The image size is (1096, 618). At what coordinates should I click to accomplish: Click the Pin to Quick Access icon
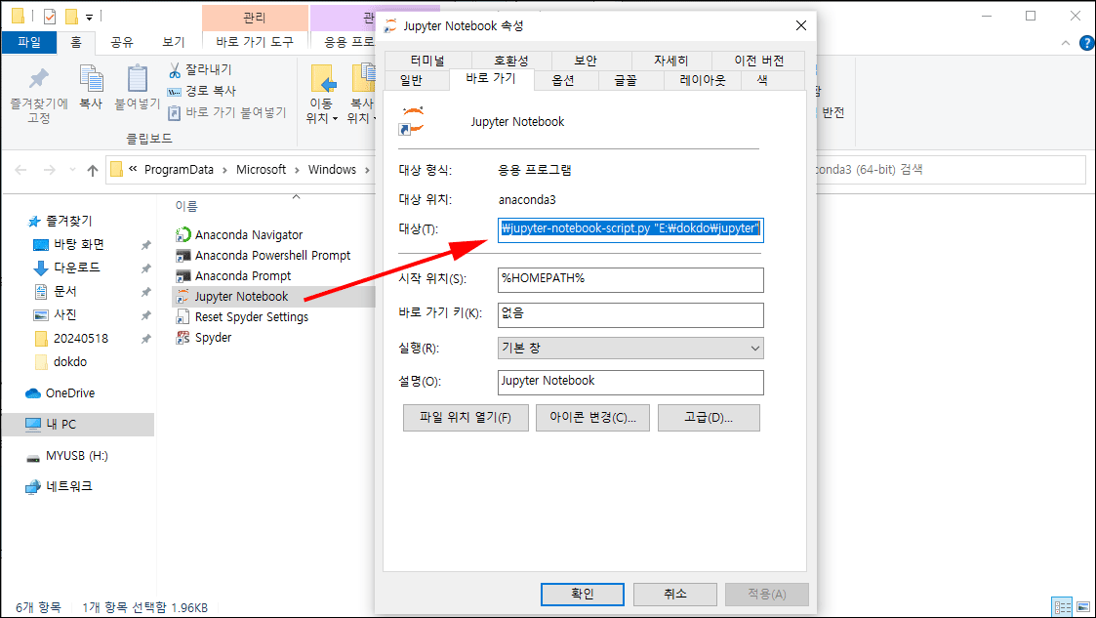pyautogui.click(x=38, y=79)
